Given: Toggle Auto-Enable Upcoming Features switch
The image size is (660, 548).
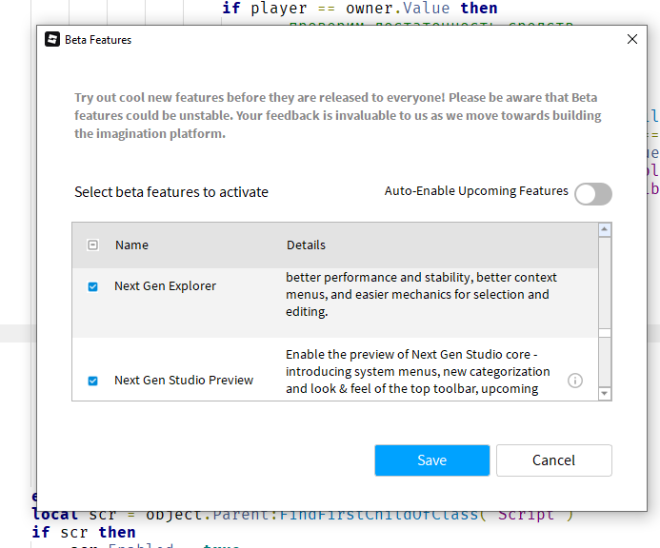Looking at the screenshot, I should [x=593, y=194].
